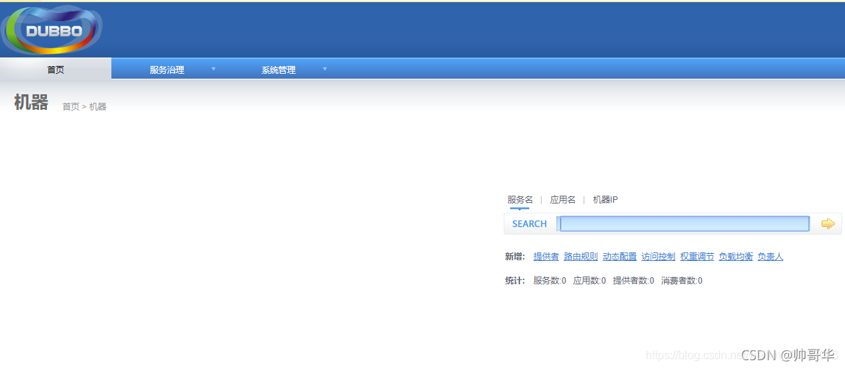Expand the 系统管理 dropdown arrow
The image size is (845, 368).
pyautogui.click(x=325, y=69)
